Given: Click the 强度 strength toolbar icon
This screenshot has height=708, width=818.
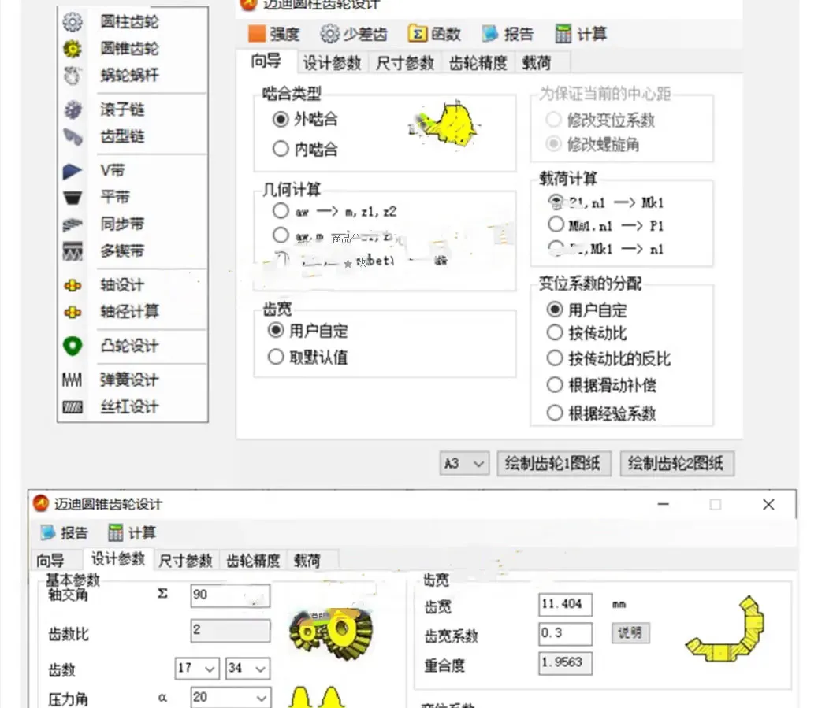Looking at the screenshot, I should tap(257, 34).
